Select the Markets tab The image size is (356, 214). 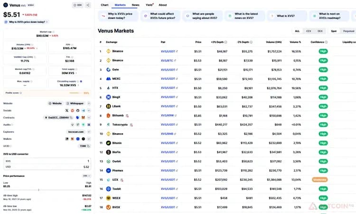coord(120,5)
